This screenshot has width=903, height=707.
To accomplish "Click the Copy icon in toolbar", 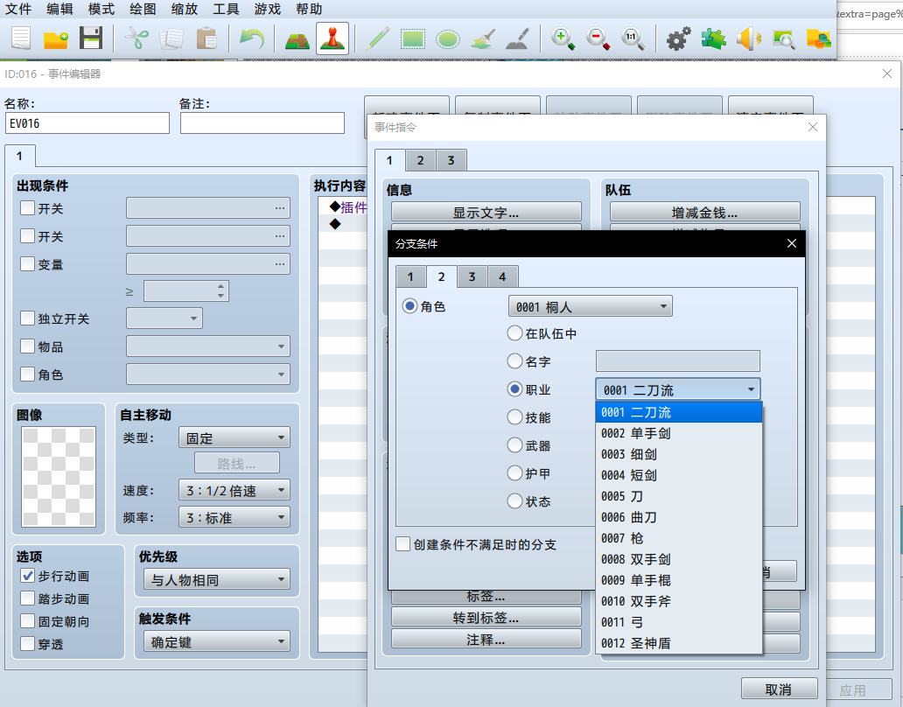I will pos(171,38).
